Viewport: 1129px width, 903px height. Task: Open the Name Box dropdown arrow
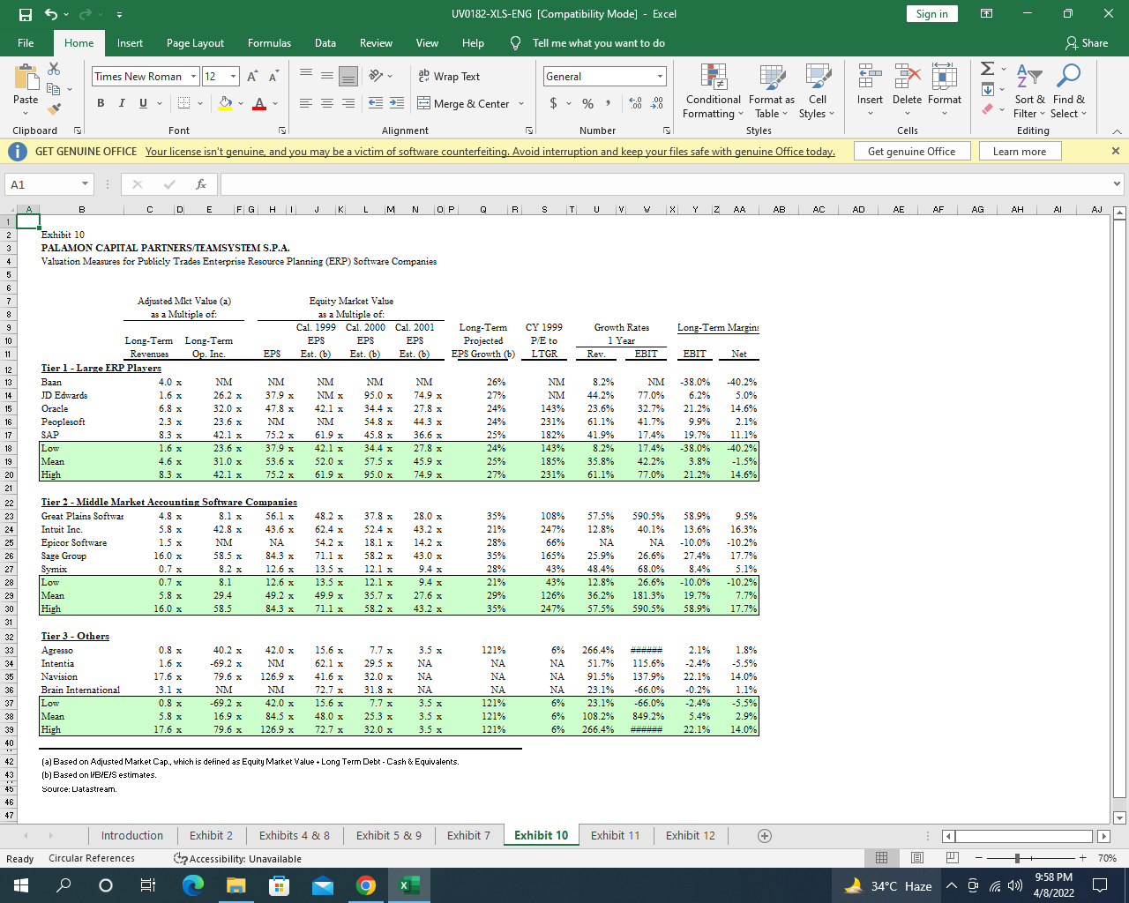pyautogui.click(x=85, y=184)
